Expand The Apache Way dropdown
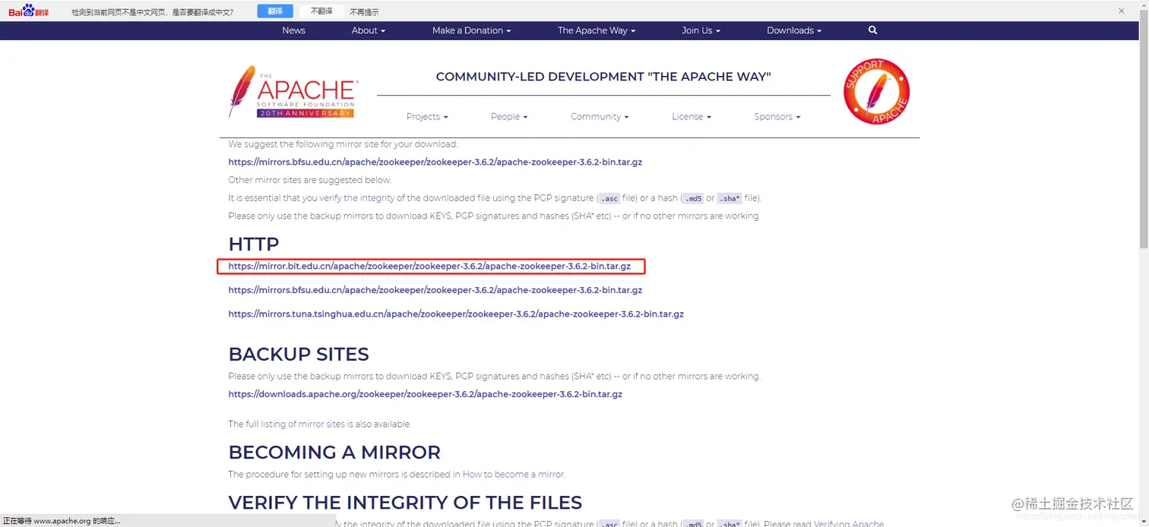The image size is (1149, 527). (x=596, y=30)
